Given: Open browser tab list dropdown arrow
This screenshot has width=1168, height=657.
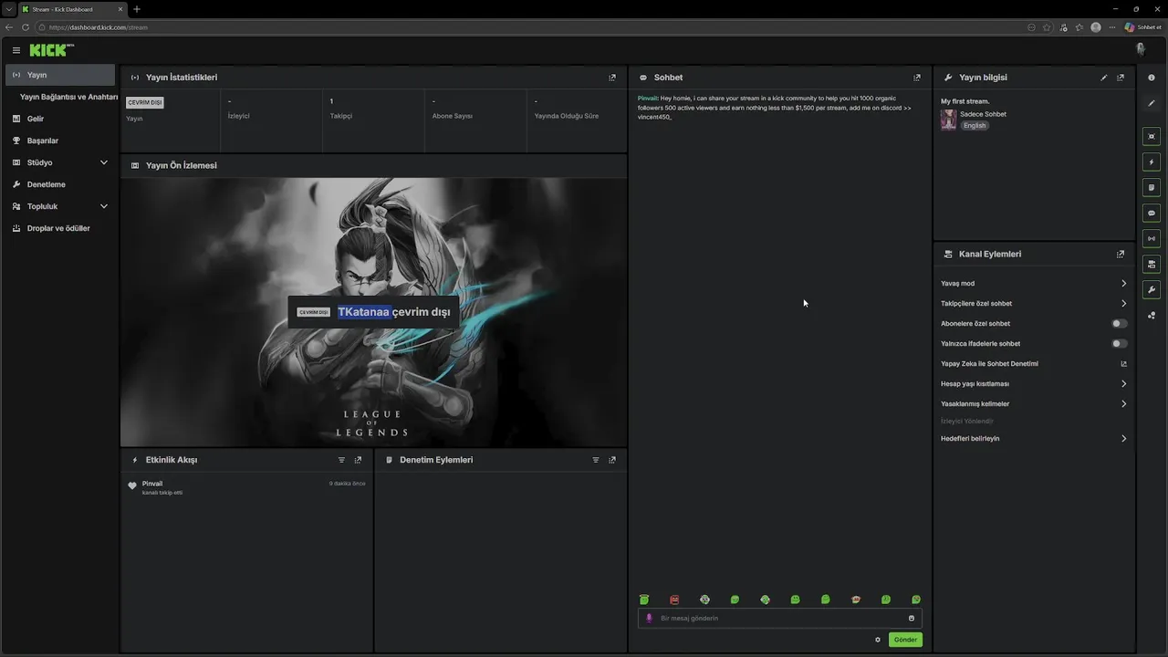Looking at the screenshot, I should click(x=8, y=9).
